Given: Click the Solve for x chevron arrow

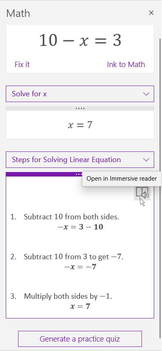Looking at the screenshot, I should pyautogui.click(x=146, y=94).
